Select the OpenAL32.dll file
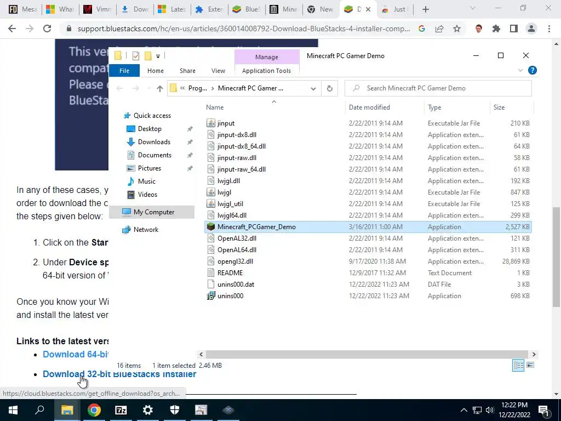This screenshot has height=421, width=561. (237, 238)
